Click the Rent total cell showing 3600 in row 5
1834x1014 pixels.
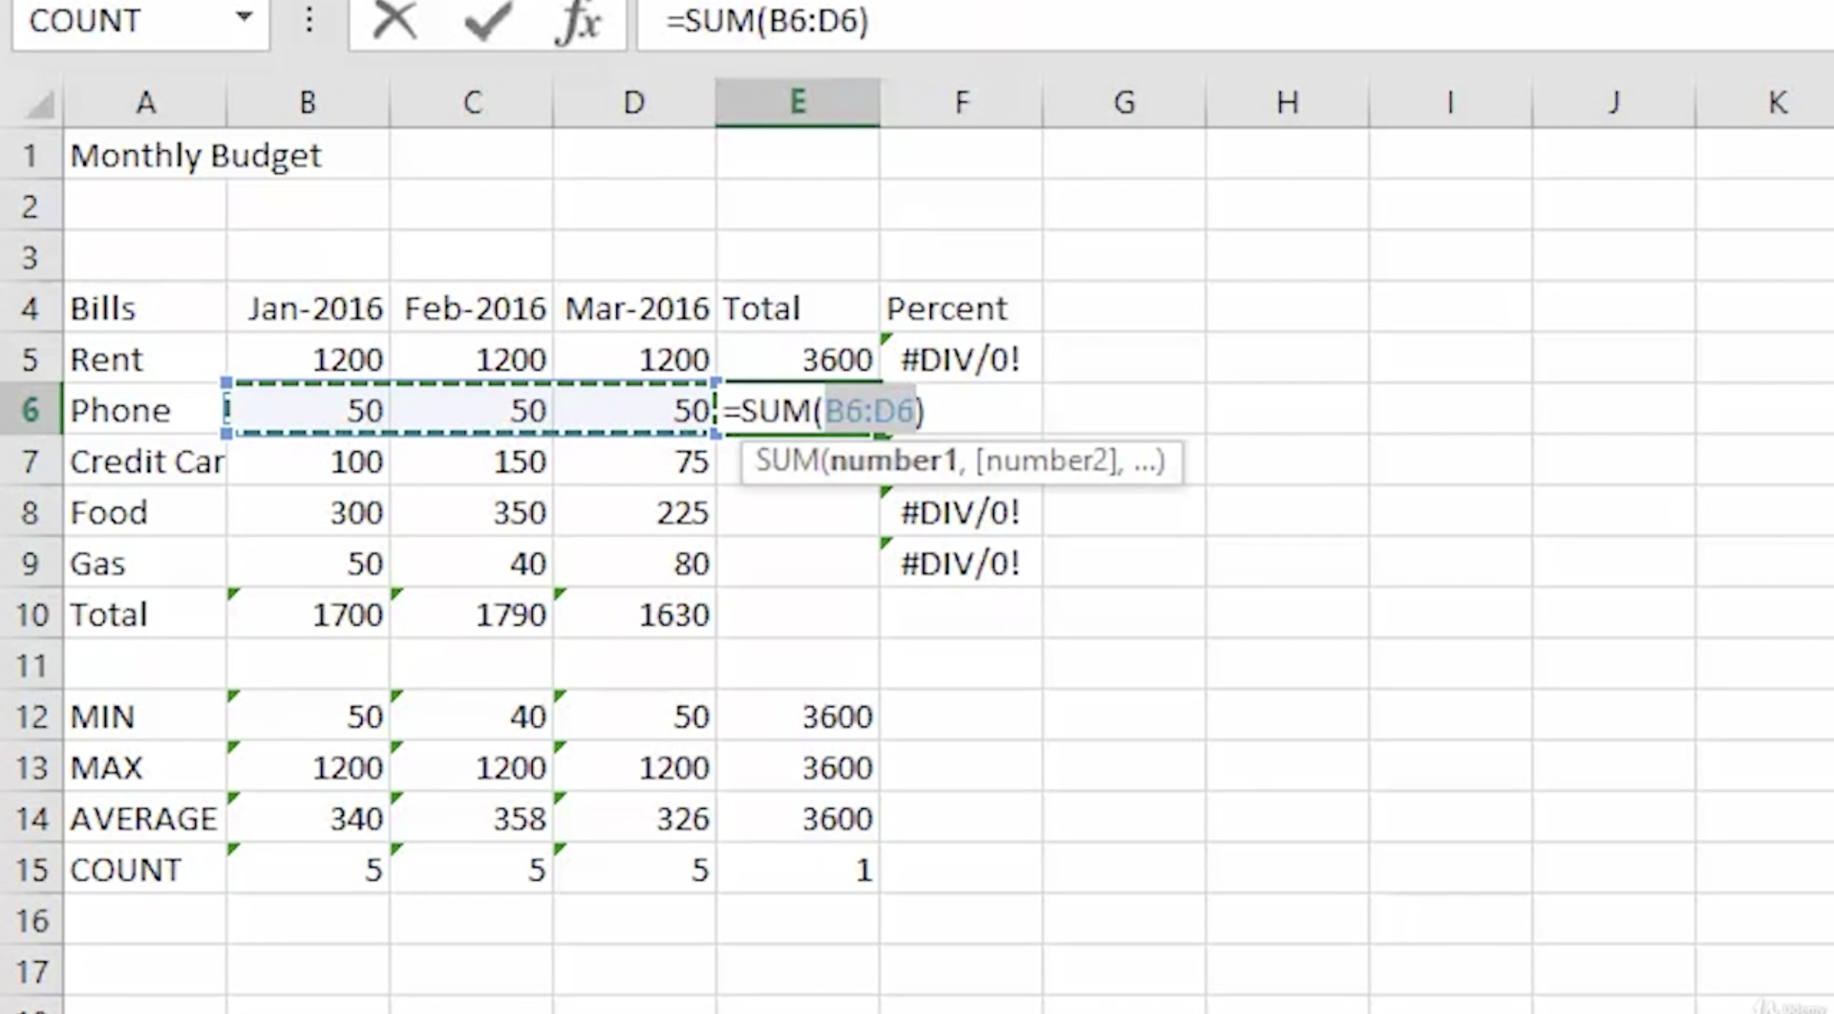(797, 358)
